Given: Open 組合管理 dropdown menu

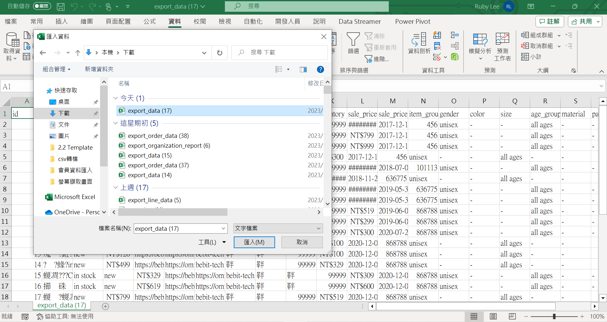Looking at the screenshot, I should pos(57,69).
